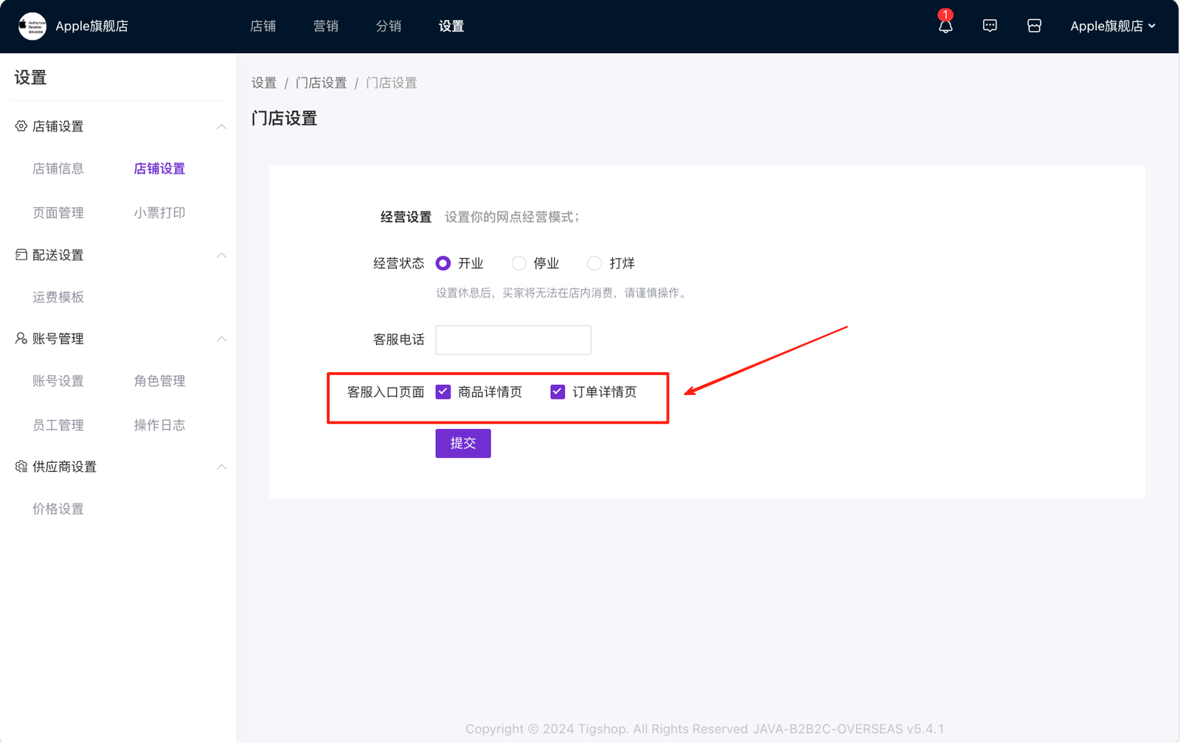The height and width of the screenshot is (743, 1180).
Task: Toggle the 订单详情页 checkbox
Action: coord(558,392)
